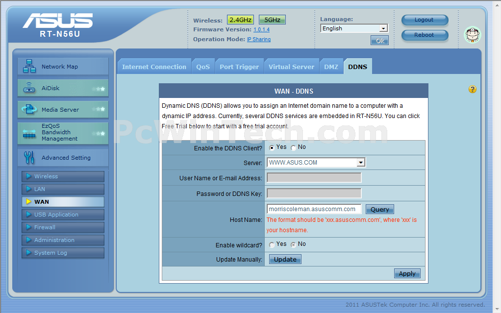This screenshot has width=501, height=313.
Task: Select Yes for Enable wildcard
Action: pos(272,245)
